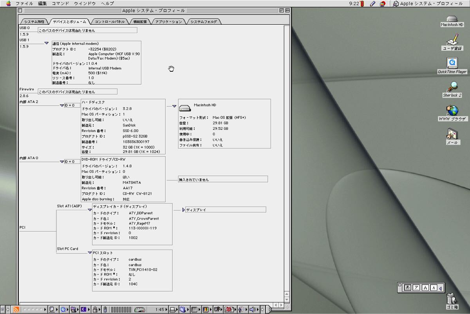Screen dimensions: 470x314
Task: Select the Sherlock 2 desktop alias
Action: (452, 89)
